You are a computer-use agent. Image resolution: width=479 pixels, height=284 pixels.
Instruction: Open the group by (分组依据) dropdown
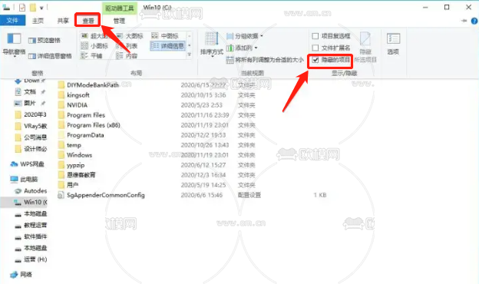pyautogui.click(x=245, y=36)
